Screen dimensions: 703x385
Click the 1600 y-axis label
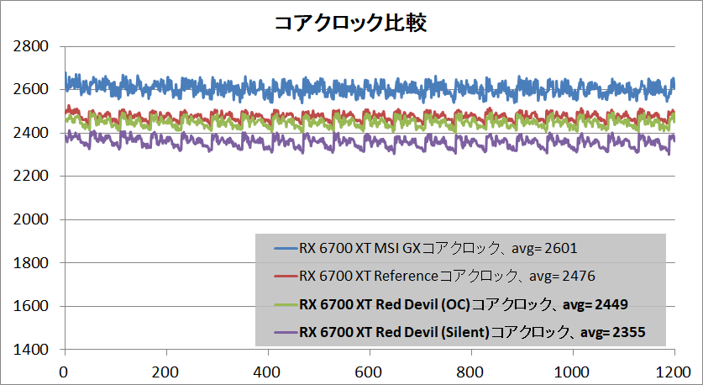[x=31, y=306]
